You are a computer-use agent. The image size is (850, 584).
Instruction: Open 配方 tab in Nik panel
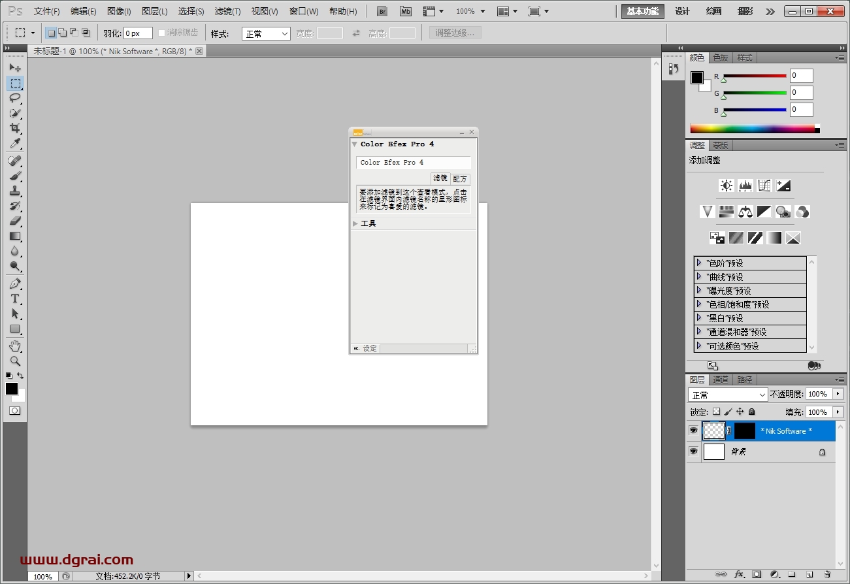(x=460, y=179)
